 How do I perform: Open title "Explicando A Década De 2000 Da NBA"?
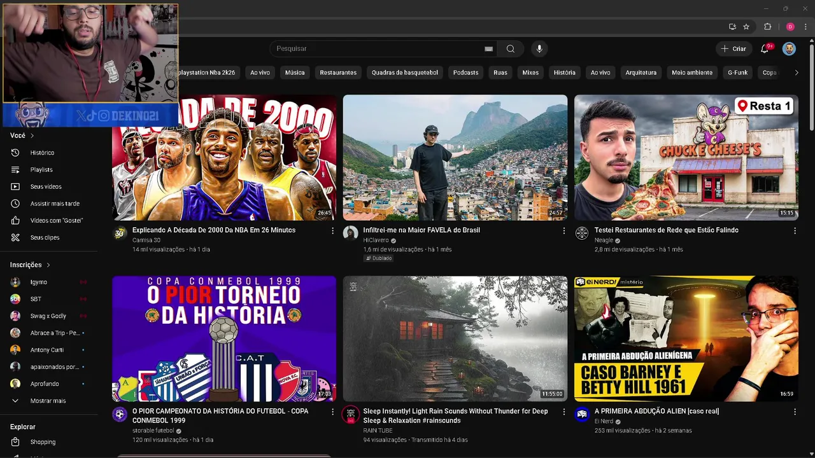coord(214,230)
